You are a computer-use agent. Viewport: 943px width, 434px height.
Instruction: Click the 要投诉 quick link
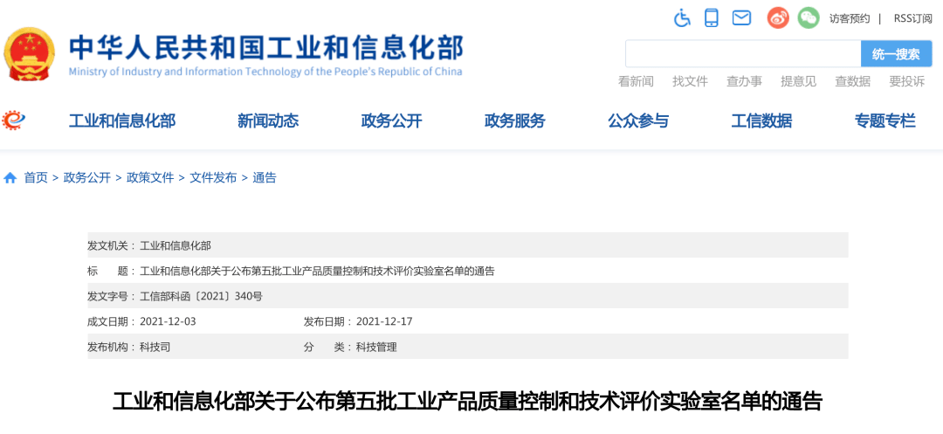(906, 81)
